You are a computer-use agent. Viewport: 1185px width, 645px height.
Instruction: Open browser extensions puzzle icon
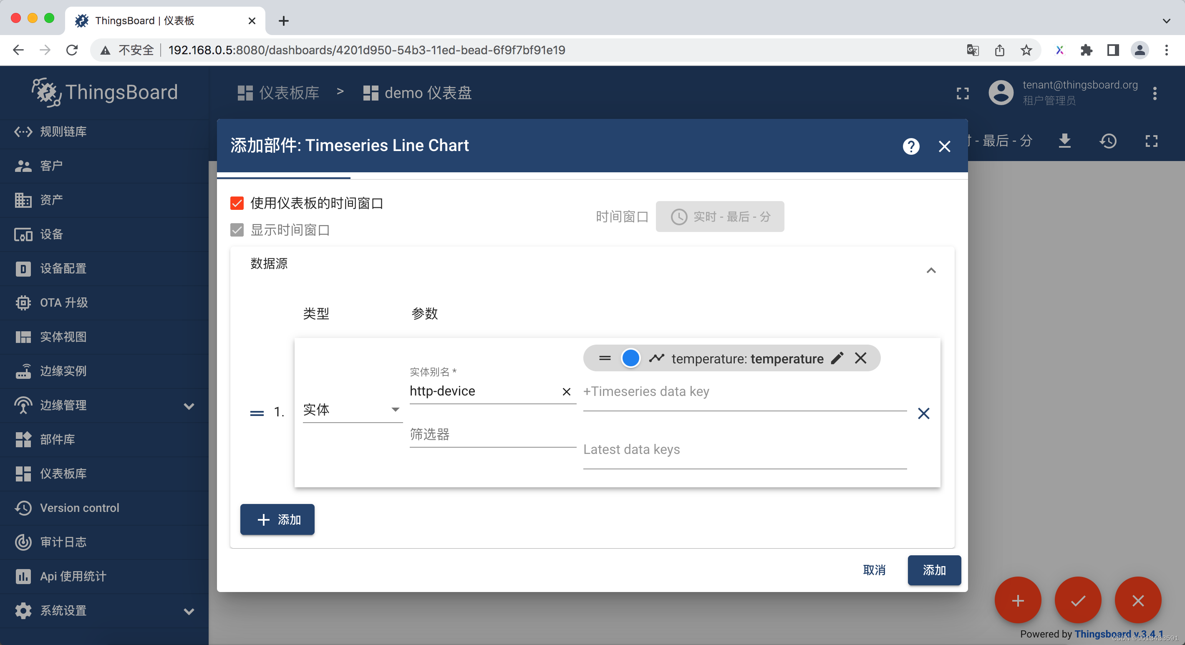[1086, 50]
